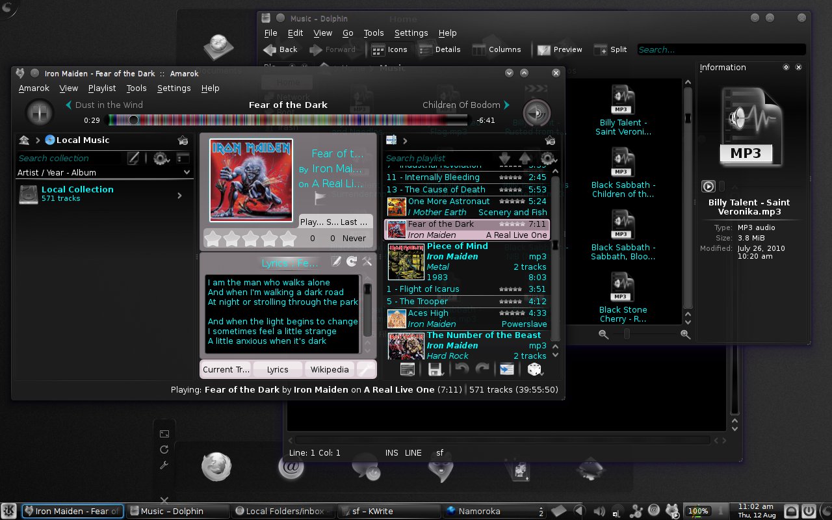Click Back in the Dolphin toolbar
Image resolution: width=832 pixels, height=520 pixels.
coord(281,49)
